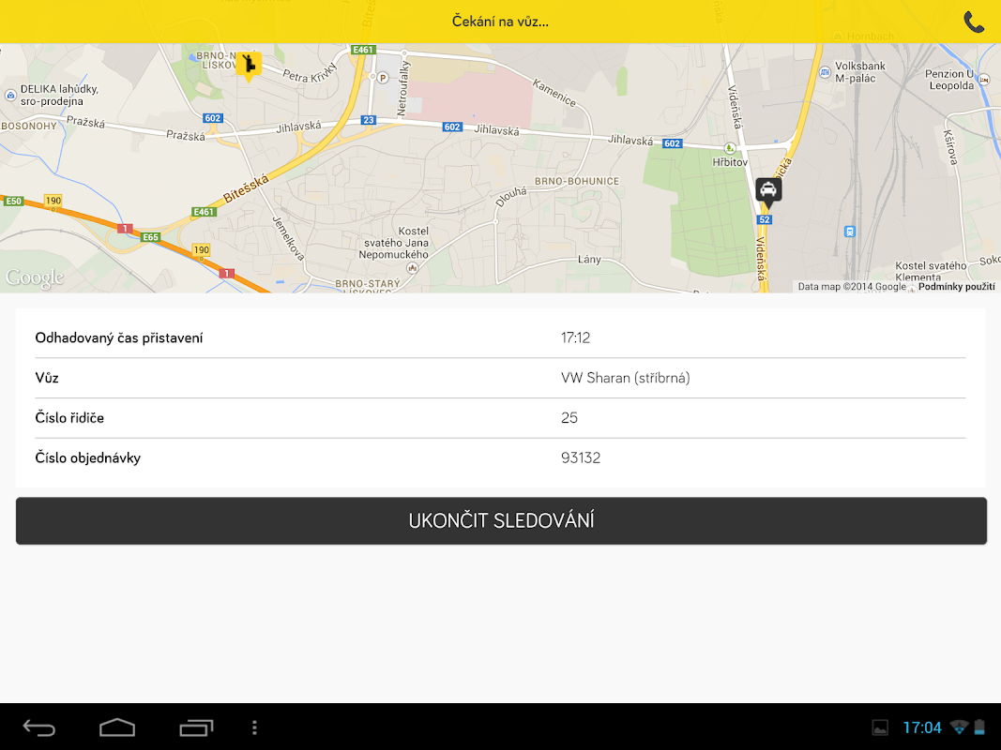
Task: Tap the Jemelkova street label on the map
Action: coord(288,238)
